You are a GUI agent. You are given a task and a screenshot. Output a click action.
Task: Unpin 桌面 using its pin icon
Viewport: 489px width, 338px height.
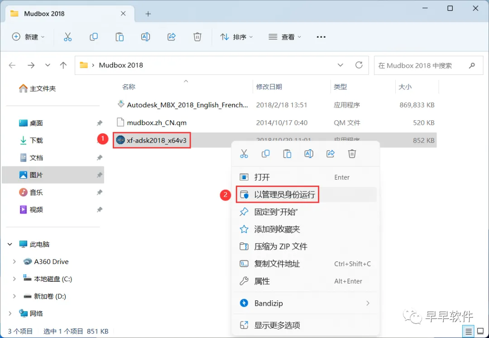(x=100, y=123)
